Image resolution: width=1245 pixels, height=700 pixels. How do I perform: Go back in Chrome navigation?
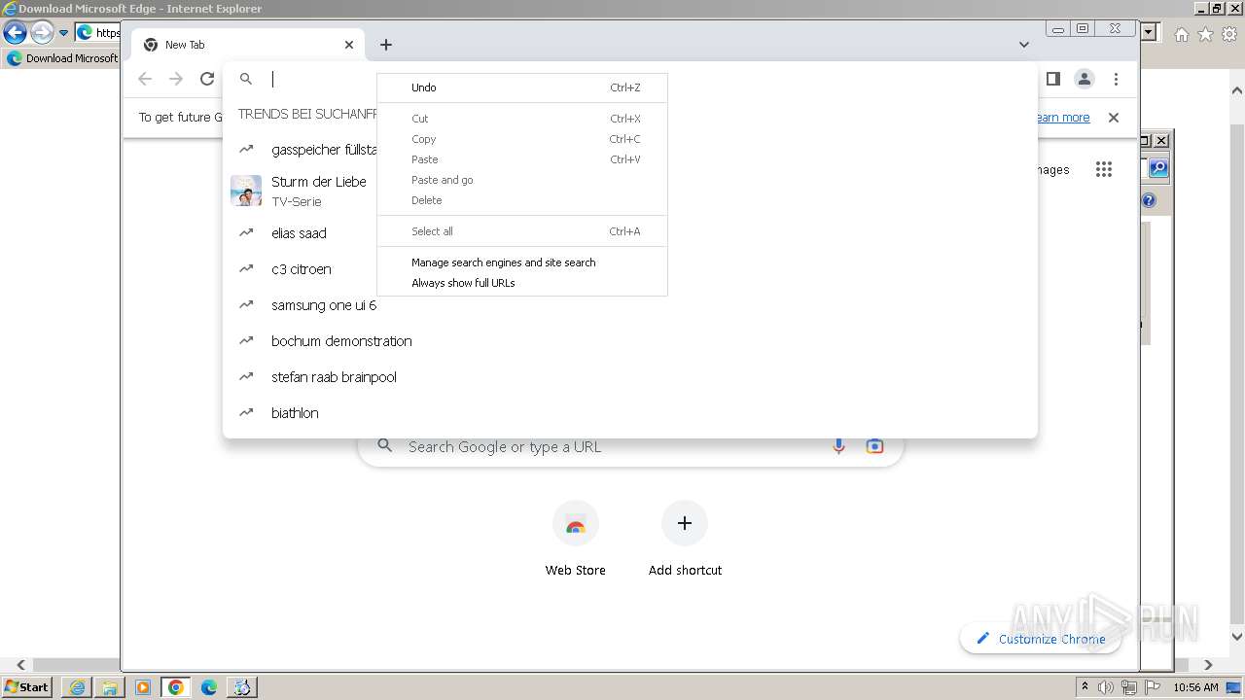tap(145, 80)
